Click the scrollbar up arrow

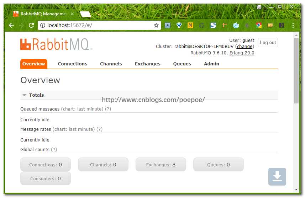point(296,35)
